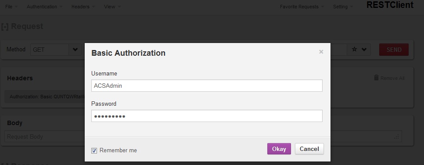Click the Okay button
424x165 pixels.
(279, 149)
